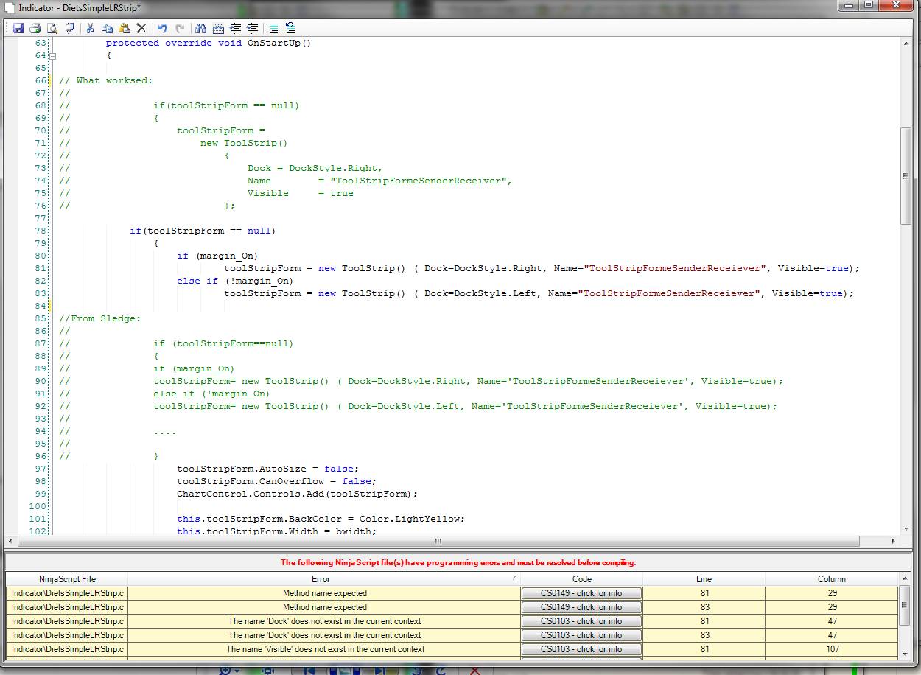Open Print Preview from the toolbar

click(52, 28)
